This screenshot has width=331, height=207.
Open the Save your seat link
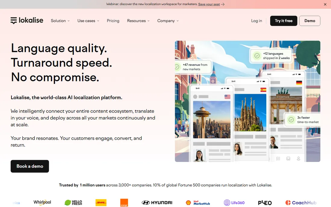click(209, 4)
